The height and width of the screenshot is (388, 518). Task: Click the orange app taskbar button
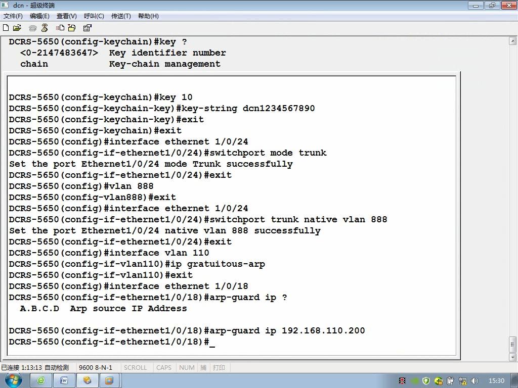tap(109, 381)
